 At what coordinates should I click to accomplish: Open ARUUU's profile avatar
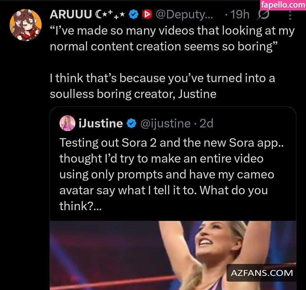coord(25,25)
